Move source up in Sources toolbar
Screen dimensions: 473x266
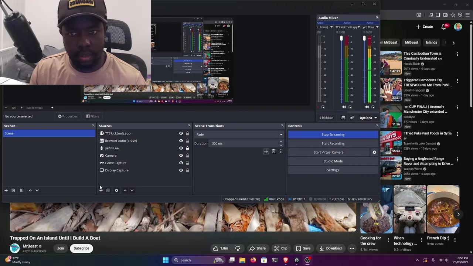pos(125,190)
